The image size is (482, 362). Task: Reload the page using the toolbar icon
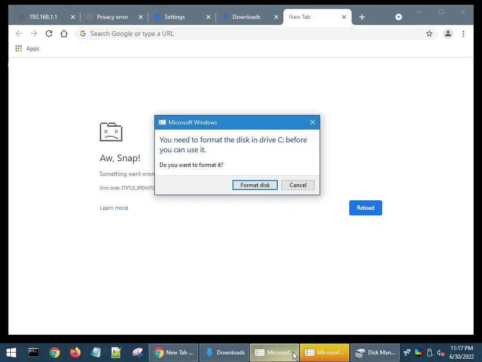tap(49, 33)
